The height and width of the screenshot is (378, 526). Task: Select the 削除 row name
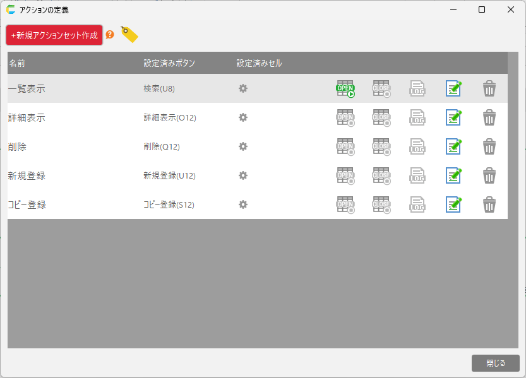[18, 147]
